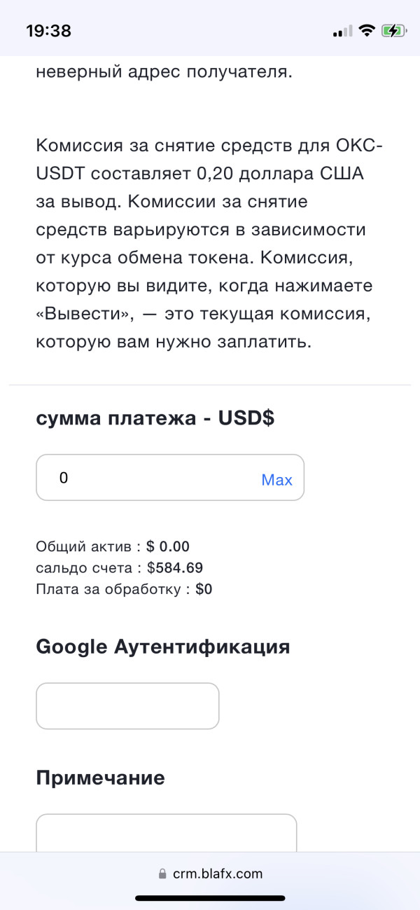
Task: Tap the 19:38 clock in status bar
Action: (x=48, y=31)
